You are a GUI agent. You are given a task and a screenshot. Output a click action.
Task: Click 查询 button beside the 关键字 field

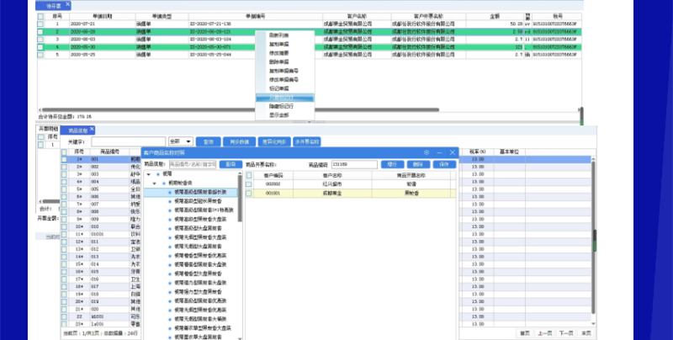(208, 141)
